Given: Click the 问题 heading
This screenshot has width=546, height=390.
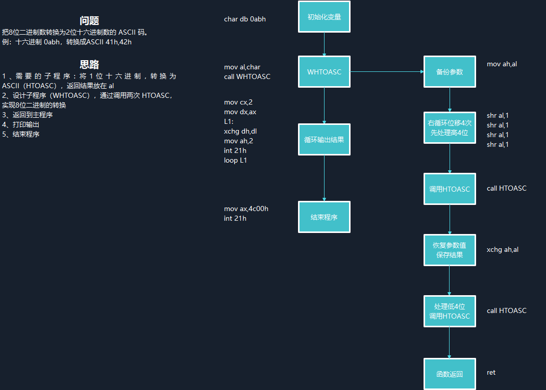Looking at the screenshot, I should 89,20.
